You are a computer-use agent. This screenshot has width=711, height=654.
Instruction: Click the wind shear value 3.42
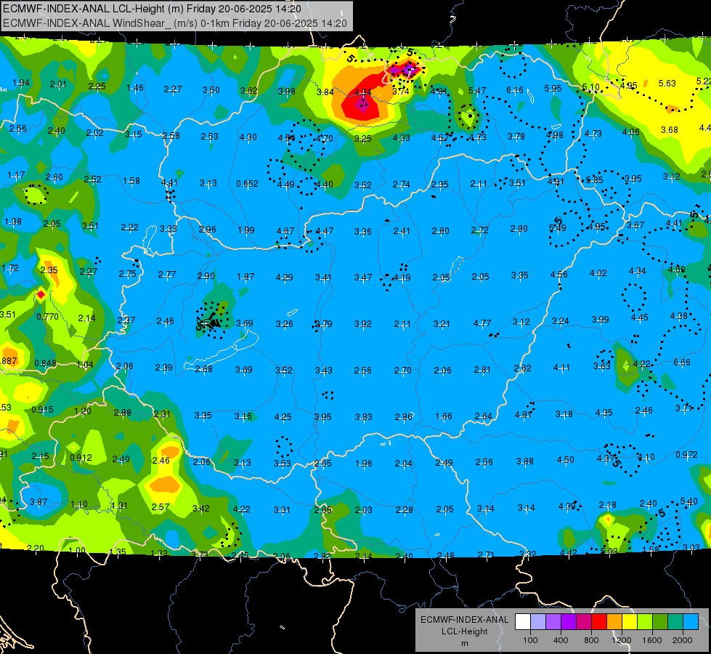[x=201, y=509]
